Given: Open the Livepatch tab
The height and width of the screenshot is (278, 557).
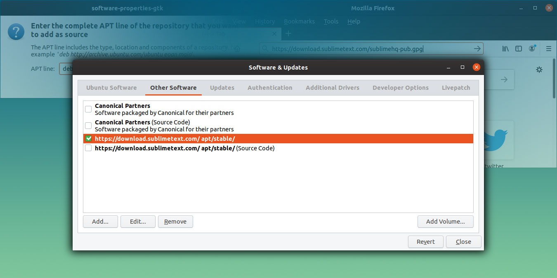Looking at the screenshot, I should point(456,87).
